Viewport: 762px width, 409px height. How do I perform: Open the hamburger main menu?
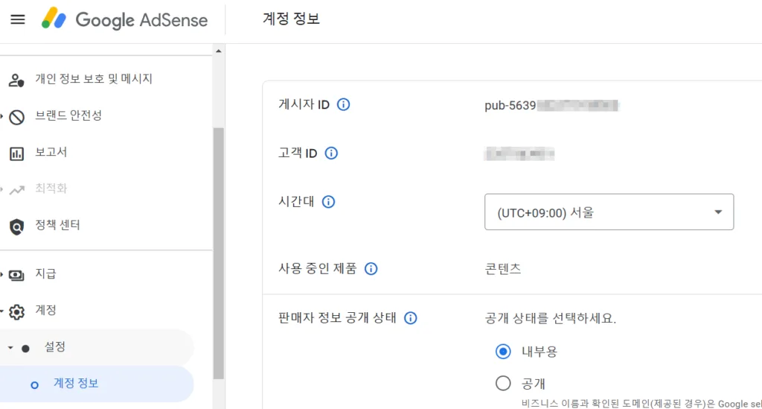coord(18,19)
